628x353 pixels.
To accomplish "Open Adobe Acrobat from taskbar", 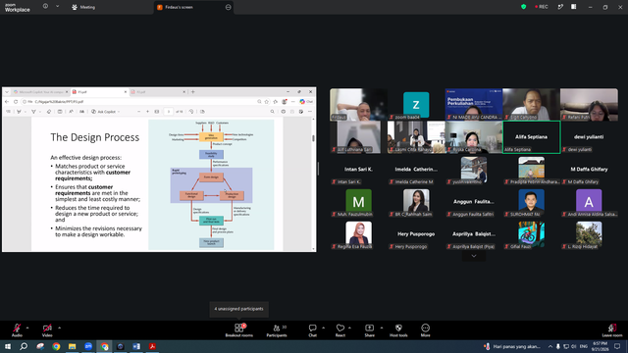I will pos(152,346).
